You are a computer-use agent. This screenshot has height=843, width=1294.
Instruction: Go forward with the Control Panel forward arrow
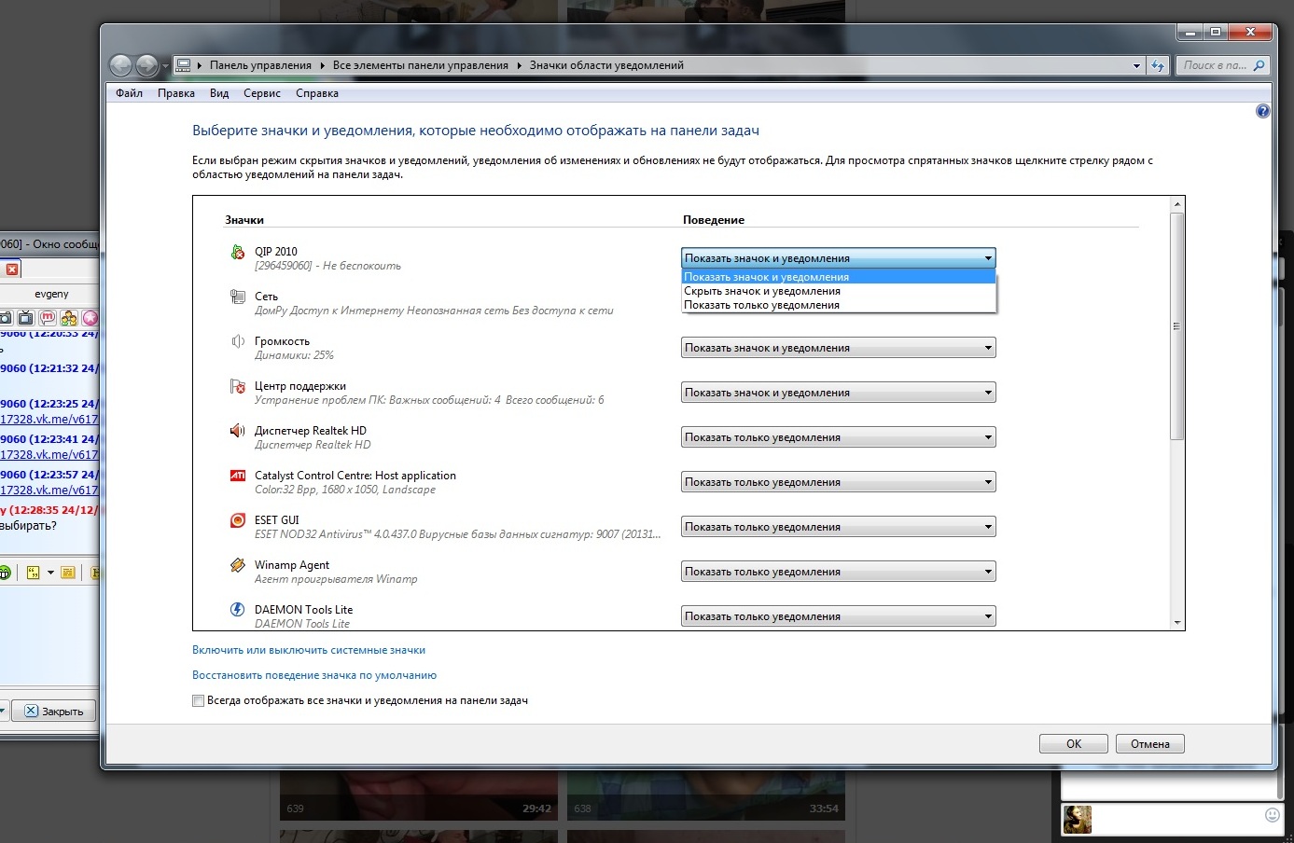click(147, 65)
